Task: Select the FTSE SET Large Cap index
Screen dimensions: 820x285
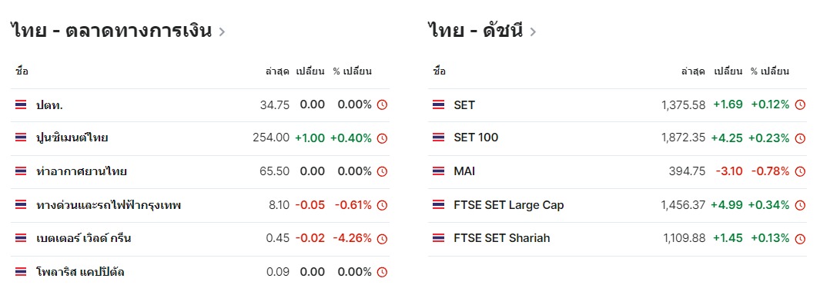Action: (x=509, y=205)
